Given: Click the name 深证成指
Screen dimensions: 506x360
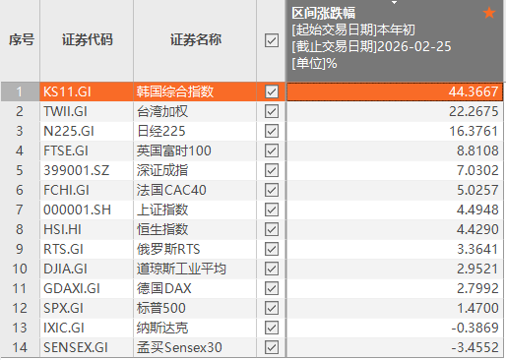Looking at the screenshot, I should click(x=162, y=170).
